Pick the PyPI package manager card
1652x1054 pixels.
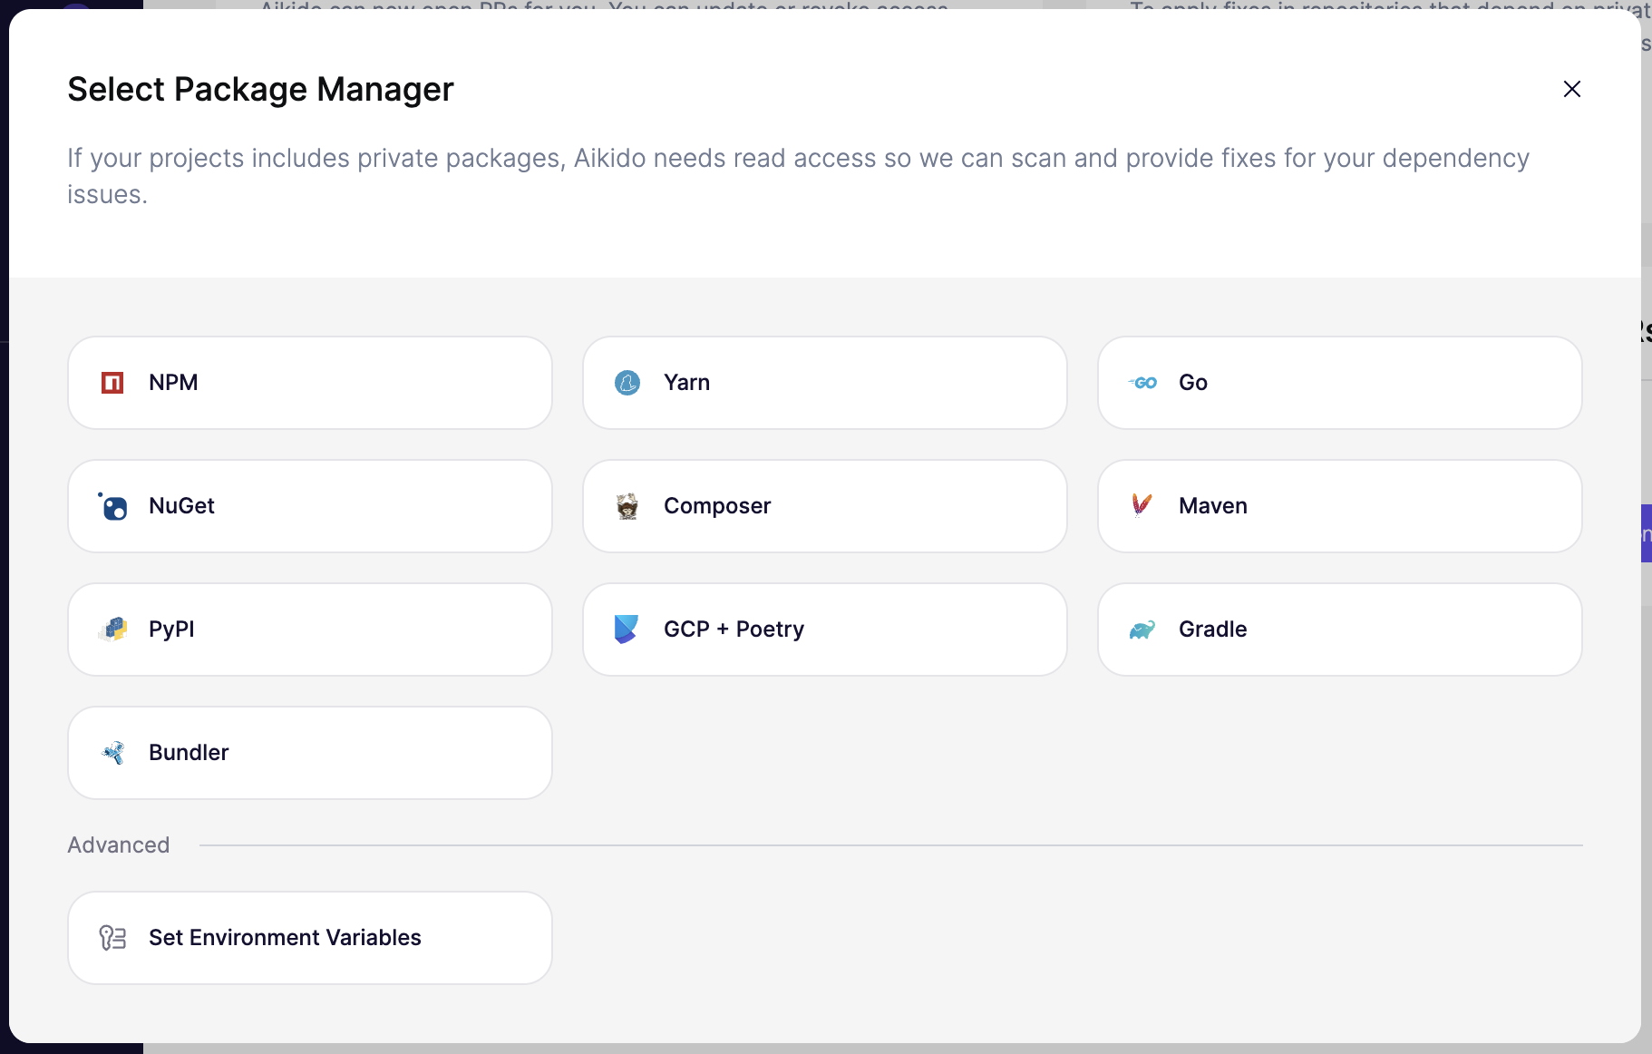(310, 629)
